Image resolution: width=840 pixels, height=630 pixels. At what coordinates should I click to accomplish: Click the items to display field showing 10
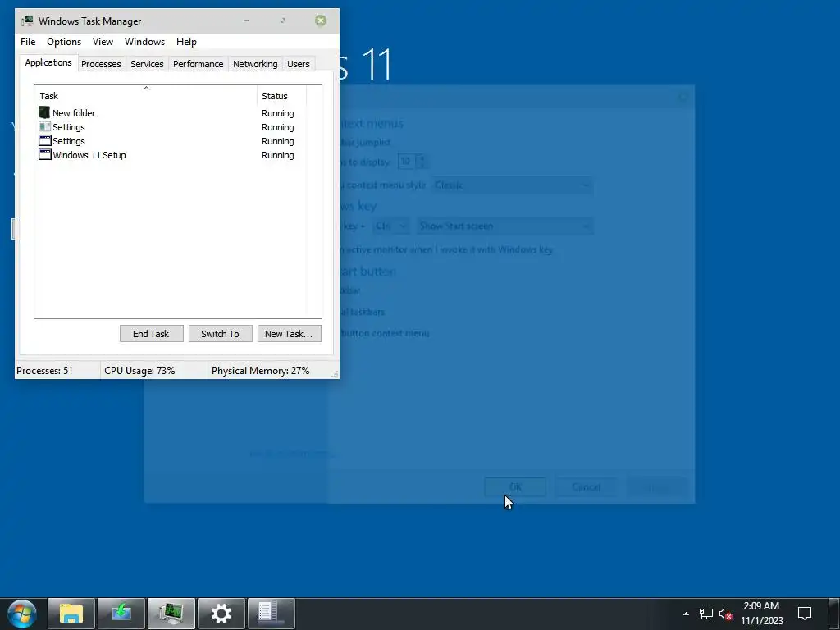(406, 161)
